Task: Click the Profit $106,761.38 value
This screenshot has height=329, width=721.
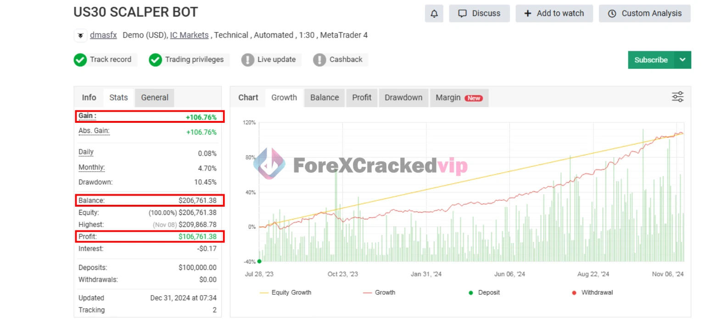Action: click(x=197, y=236)
